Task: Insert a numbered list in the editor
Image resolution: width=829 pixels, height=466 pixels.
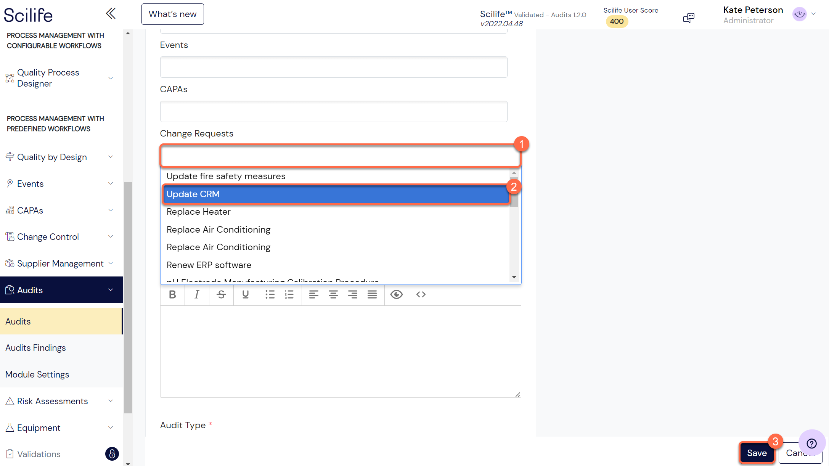Action: [289, 294]
